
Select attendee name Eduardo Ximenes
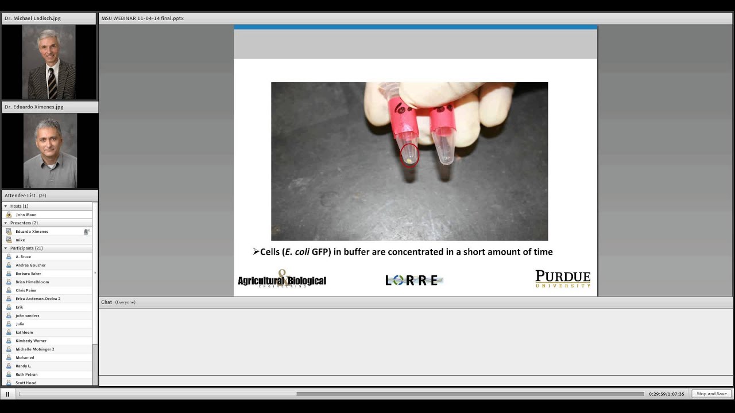pos(32,231)
